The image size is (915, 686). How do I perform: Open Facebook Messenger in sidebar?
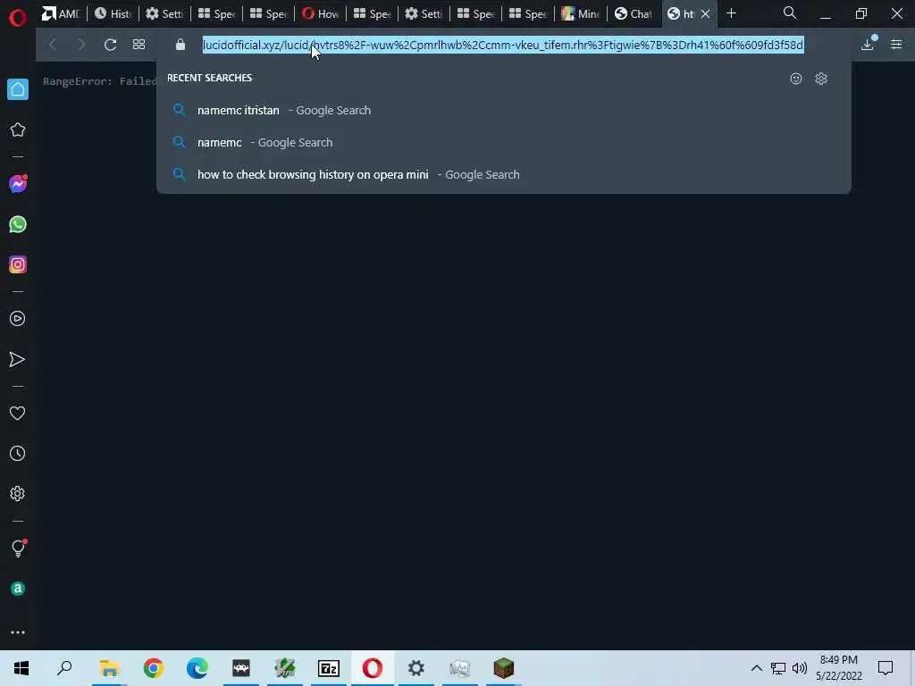(18, 184)
